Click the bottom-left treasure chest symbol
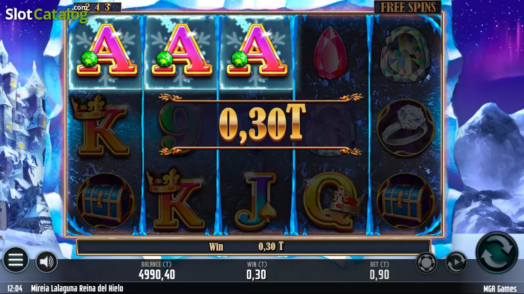Image resolution: width=524 pixels, height=294 pixels. pyautogui.click(x=105, y=201)
